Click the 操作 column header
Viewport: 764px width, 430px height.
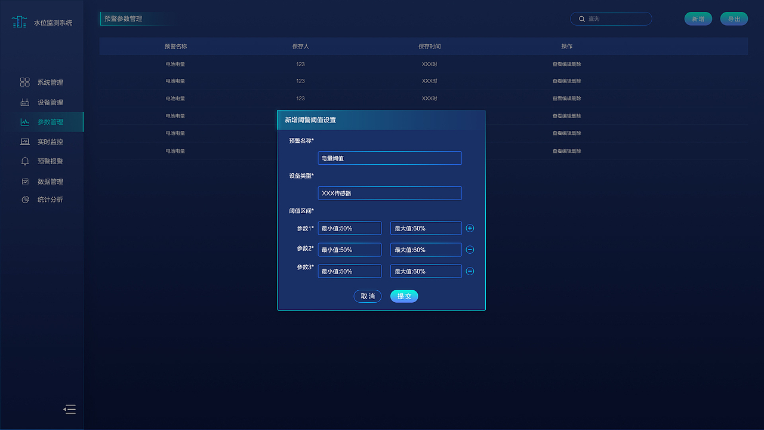566,47
